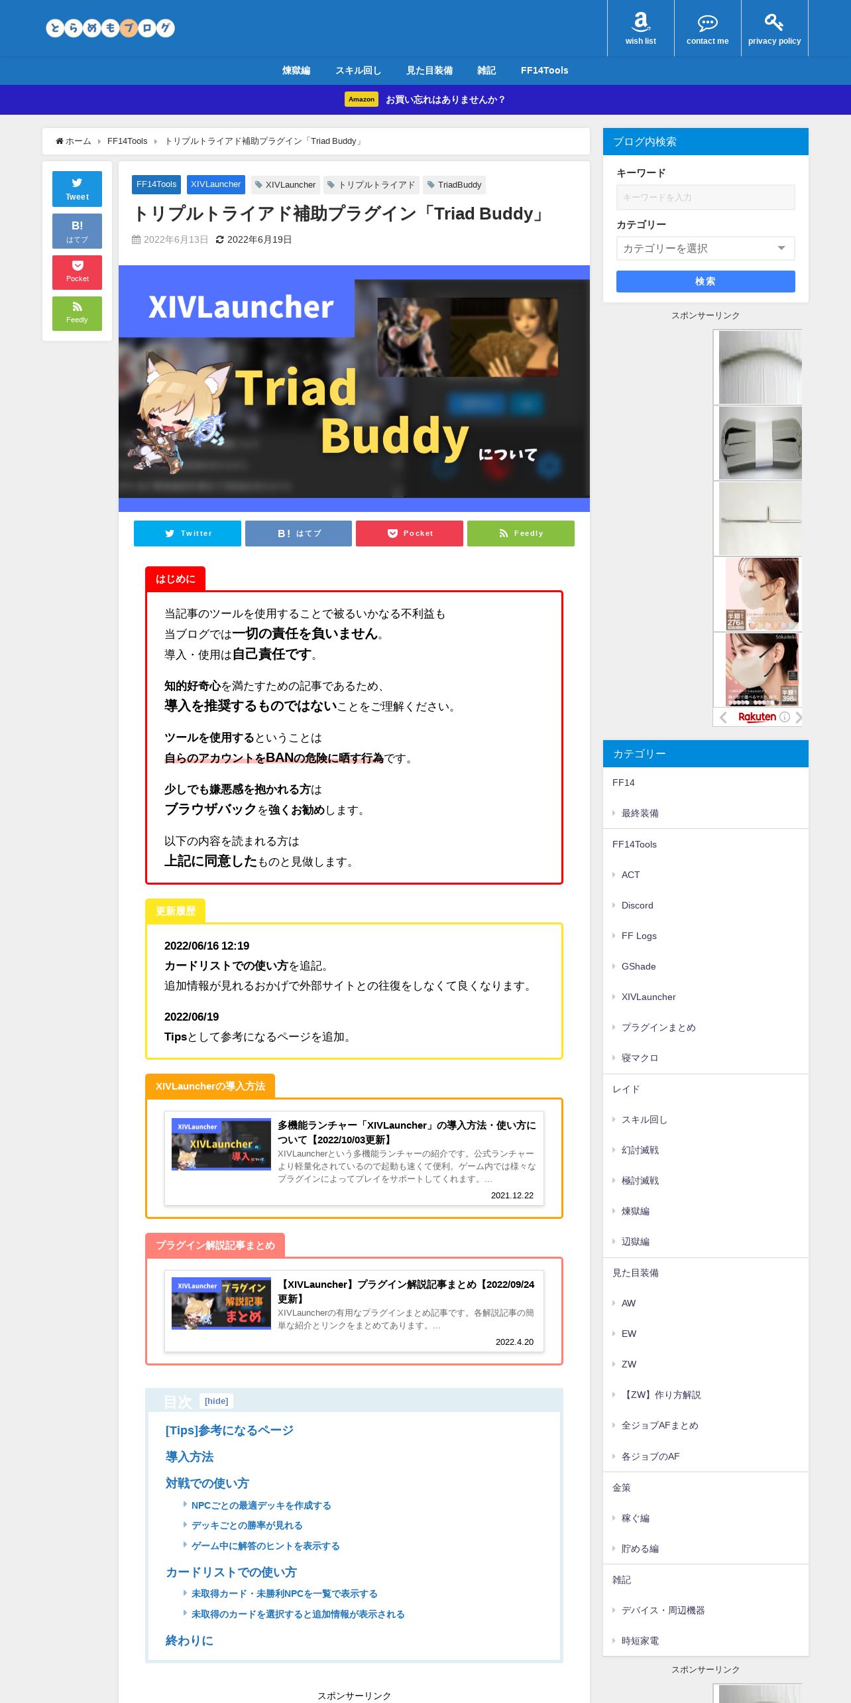Jump to カードリストでの使い方 section
Image resolution: width=851 pixels, height=1703 pixels.
231,1572
